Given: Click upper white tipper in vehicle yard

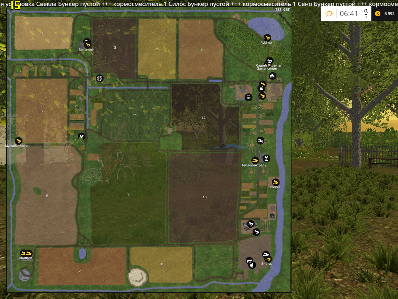Looking at the screenshot, I should coord(251,224).
